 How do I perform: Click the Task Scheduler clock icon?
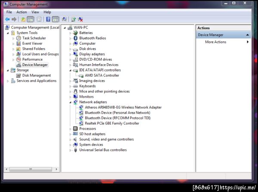pos(18,38)
